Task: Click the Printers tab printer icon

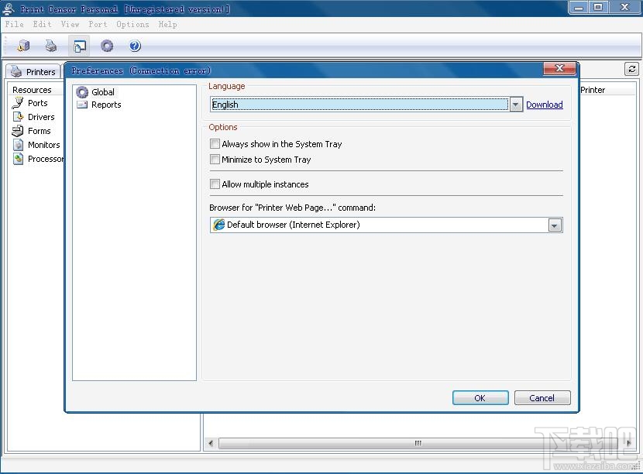Action: tap(16, 71)
